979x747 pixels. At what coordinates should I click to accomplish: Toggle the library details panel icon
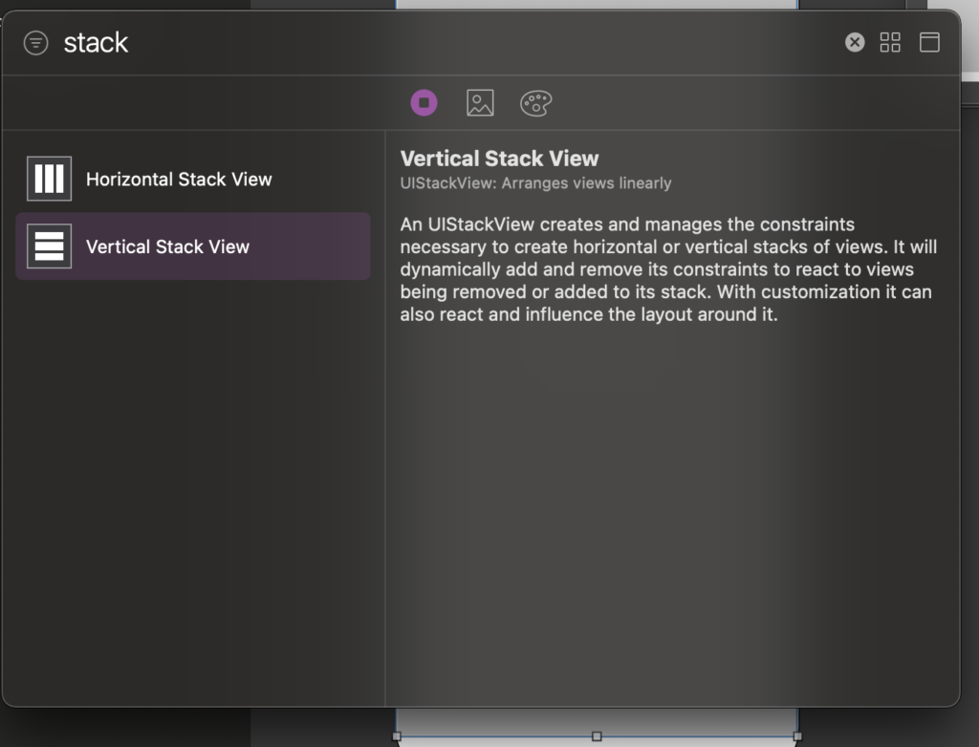coord(929,42)
